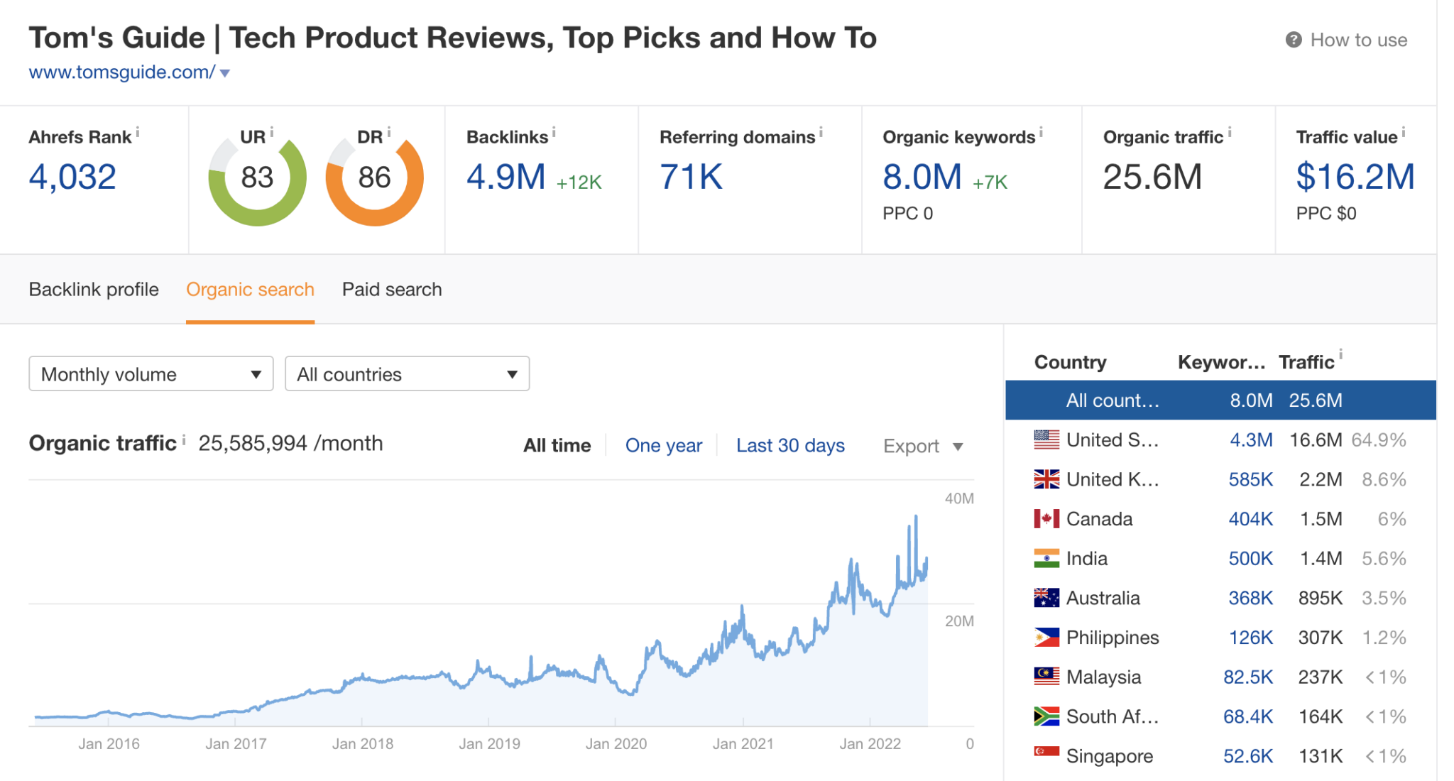Open Canada keywords 404K
Viewport: 1454px width, 781px height.
point(1250,519)
